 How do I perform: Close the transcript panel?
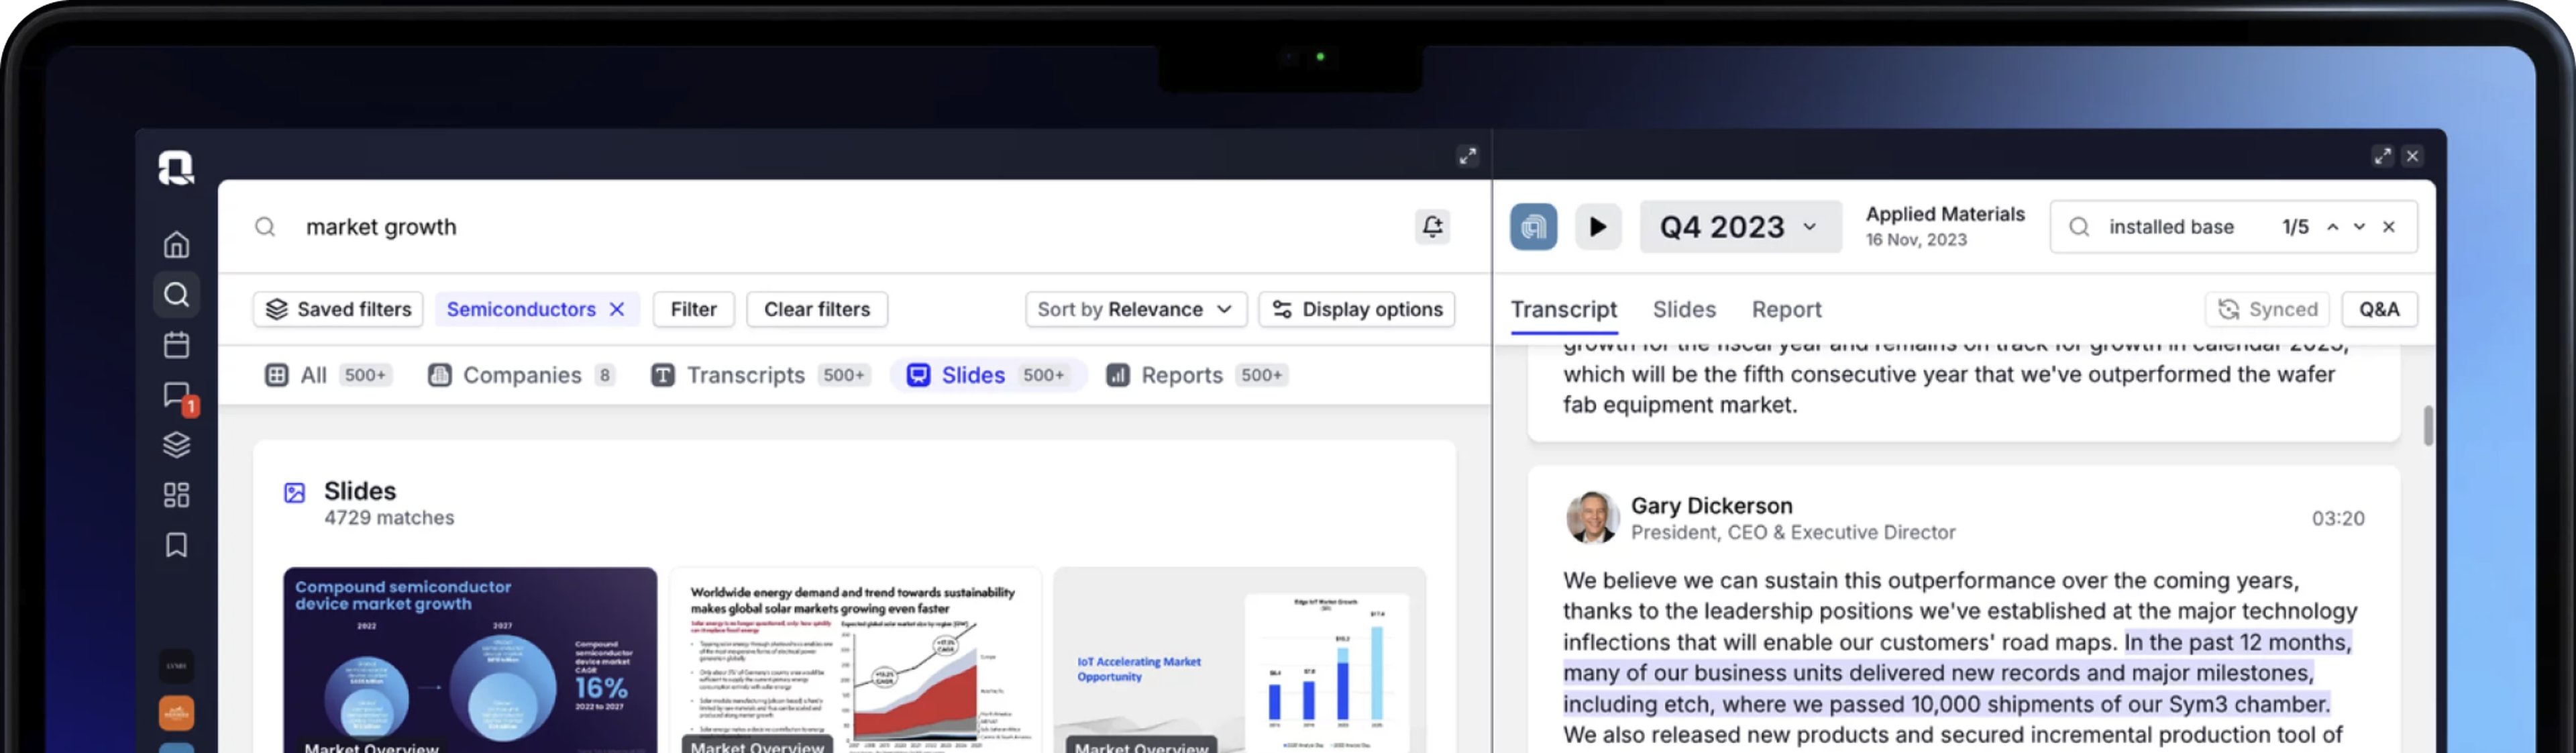[x=2412, y=156]
